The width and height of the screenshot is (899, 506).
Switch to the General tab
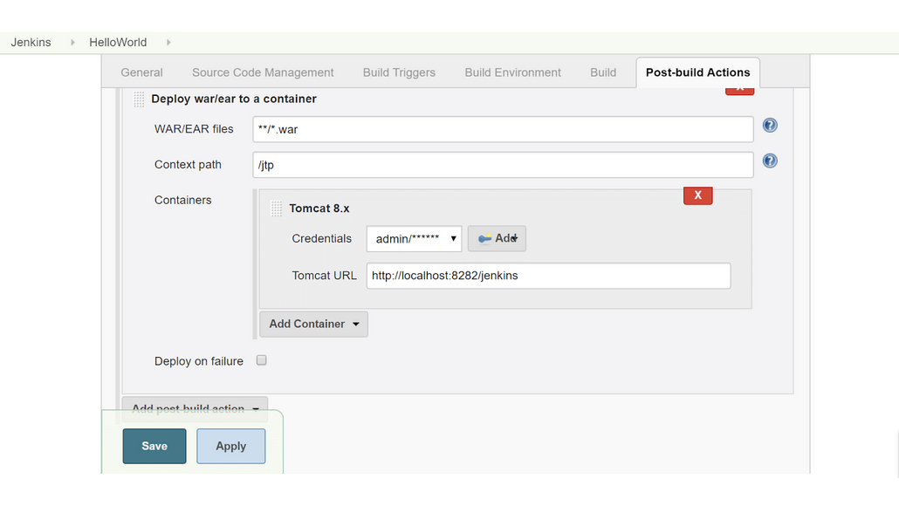141,72
